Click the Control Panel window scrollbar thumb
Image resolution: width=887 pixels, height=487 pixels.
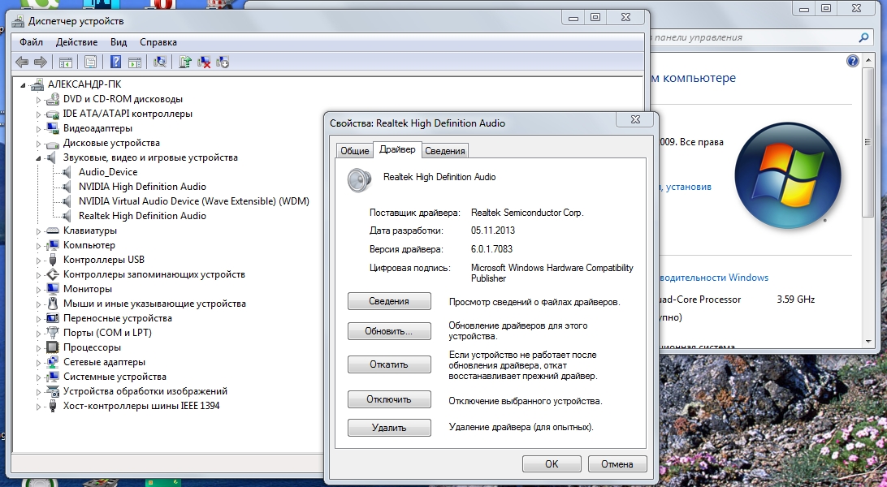868,142
